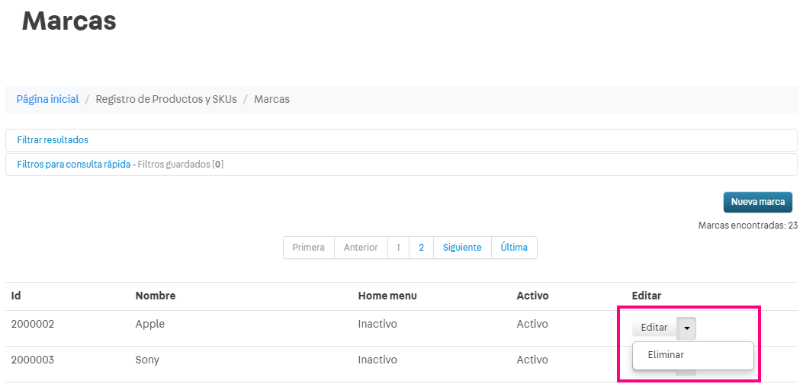Select the Apple brand name cell
The height and width of the screenshot is (384, 803).
pyautogui.click(x=150, y=324)
